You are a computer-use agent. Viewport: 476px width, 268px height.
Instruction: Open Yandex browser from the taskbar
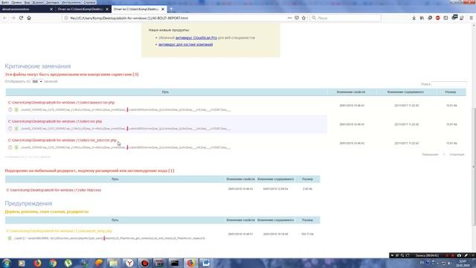pos(129,263)
